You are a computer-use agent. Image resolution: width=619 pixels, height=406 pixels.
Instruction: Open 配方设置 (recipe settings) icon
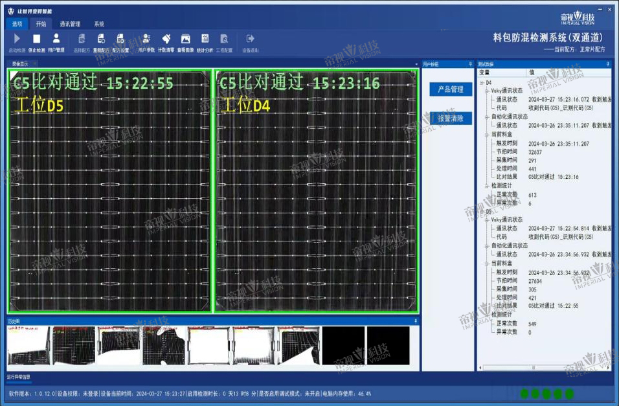point(120,41)
